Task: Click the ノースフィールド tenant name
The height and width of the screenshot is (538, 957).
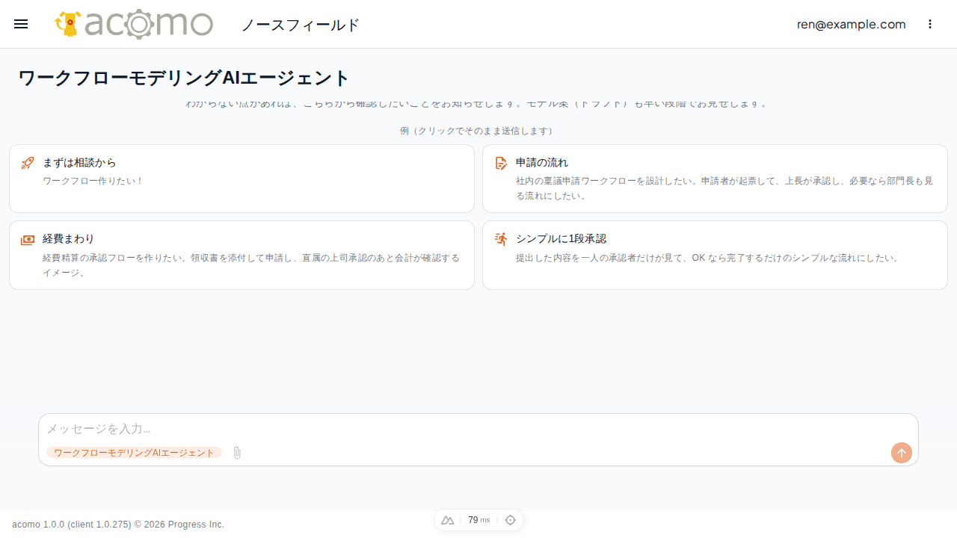Action: 301,25
